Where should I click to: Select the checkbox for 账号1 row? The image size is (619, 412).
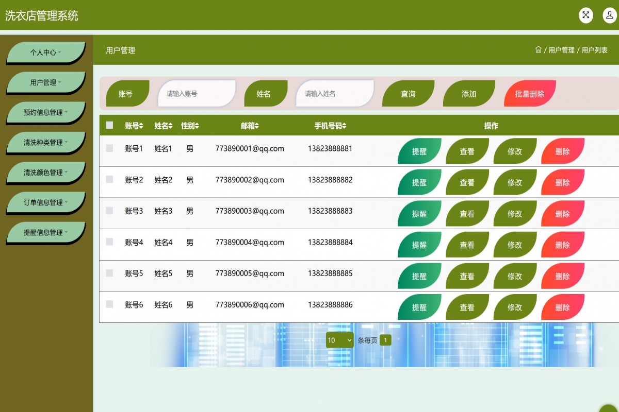109,148
